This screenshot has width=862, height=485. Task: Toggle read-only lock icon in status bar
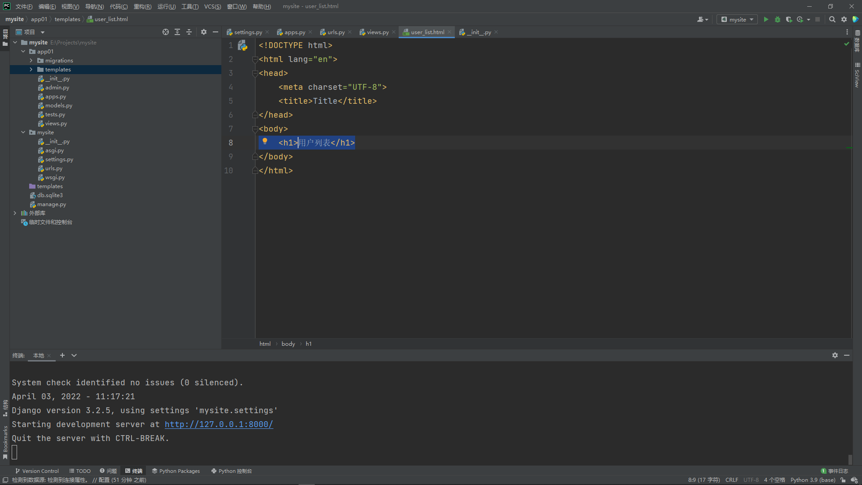[843, 480]
